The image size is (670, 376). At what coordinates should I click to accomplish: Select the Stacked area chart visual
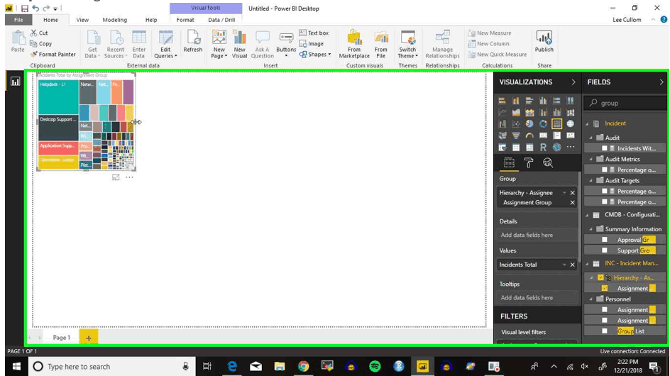[529, 112]
